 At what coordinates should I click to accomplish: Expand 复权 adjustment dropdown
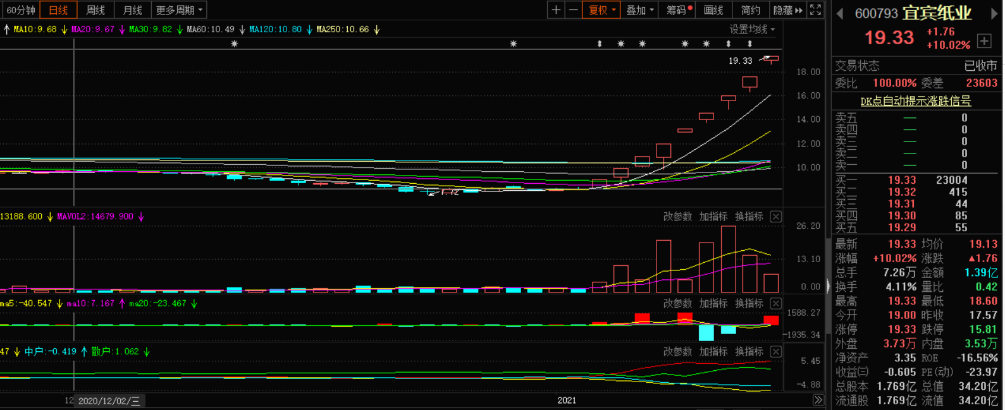point(601,10)
